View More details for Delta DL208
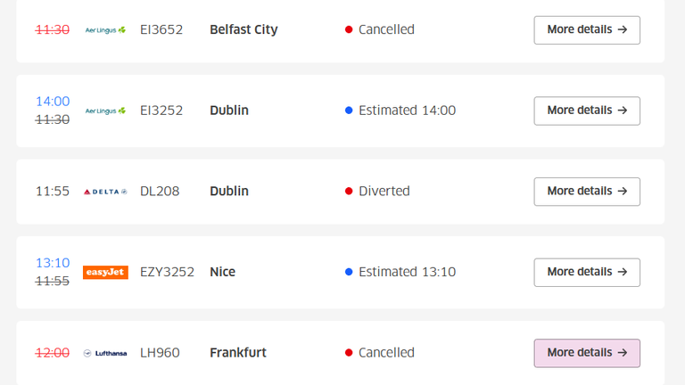 586,192
